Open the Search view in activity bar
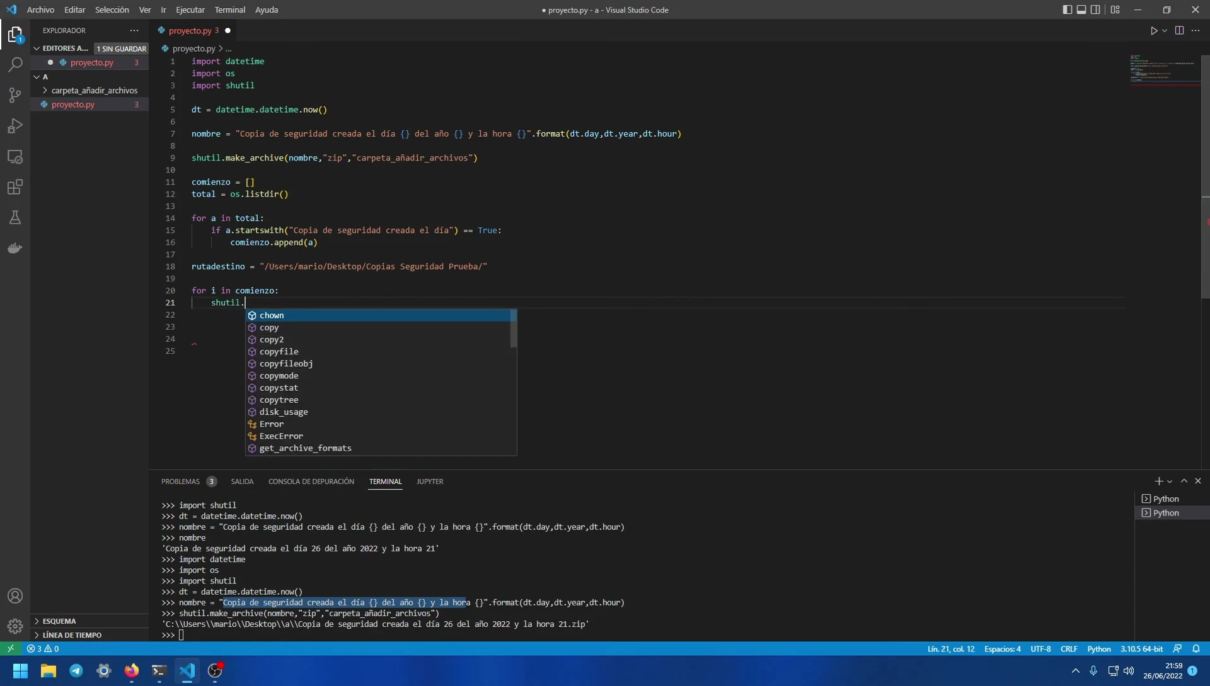 point(15,65)
